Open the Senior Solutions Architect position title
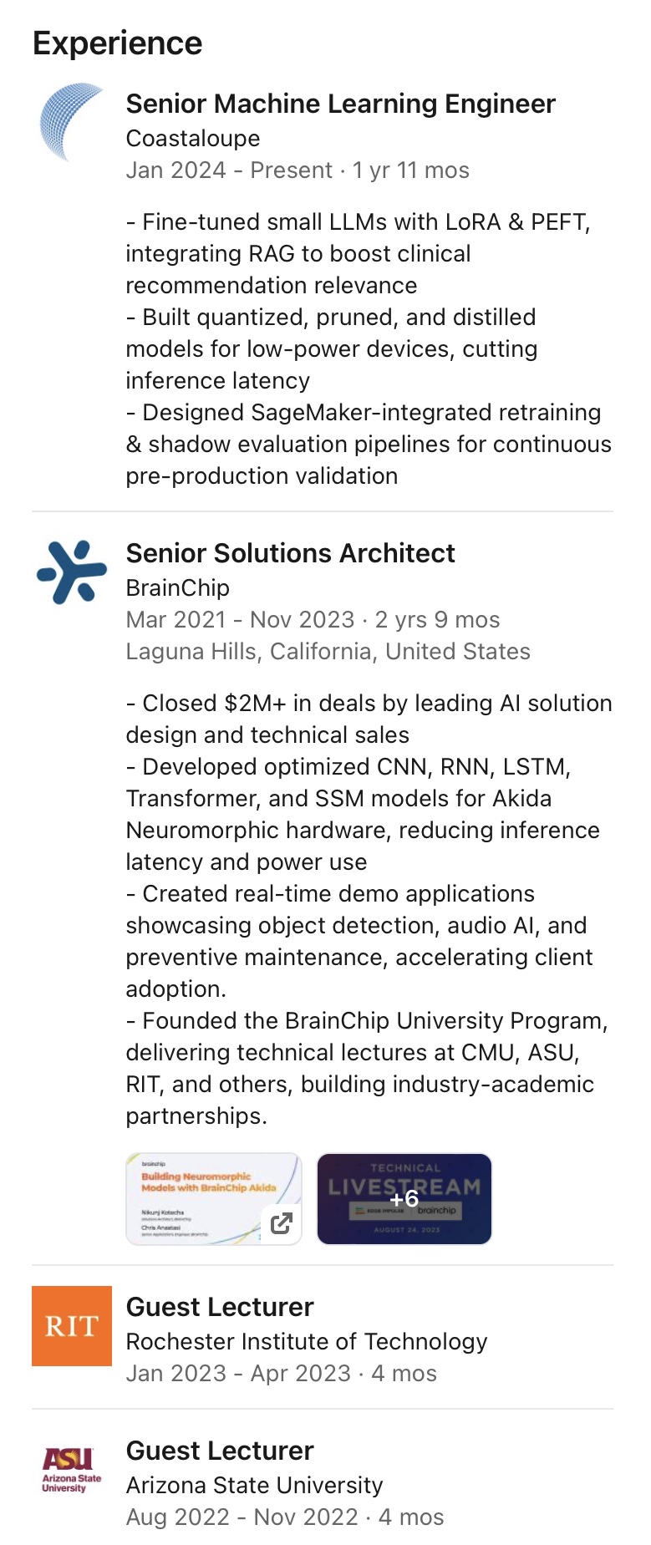The width and height of the screenshot is (651, 1545). point(290,553)
